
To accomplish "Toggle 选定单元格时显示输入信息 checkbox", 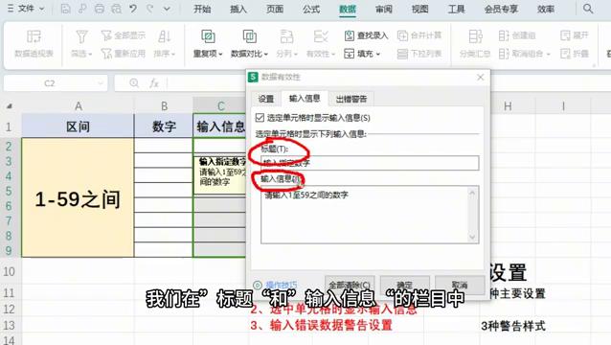I will tap(260, 117).
